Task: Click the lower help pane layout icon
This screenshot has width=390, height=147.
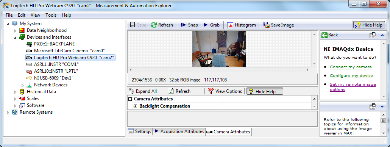Action: (x=372, y=107)
